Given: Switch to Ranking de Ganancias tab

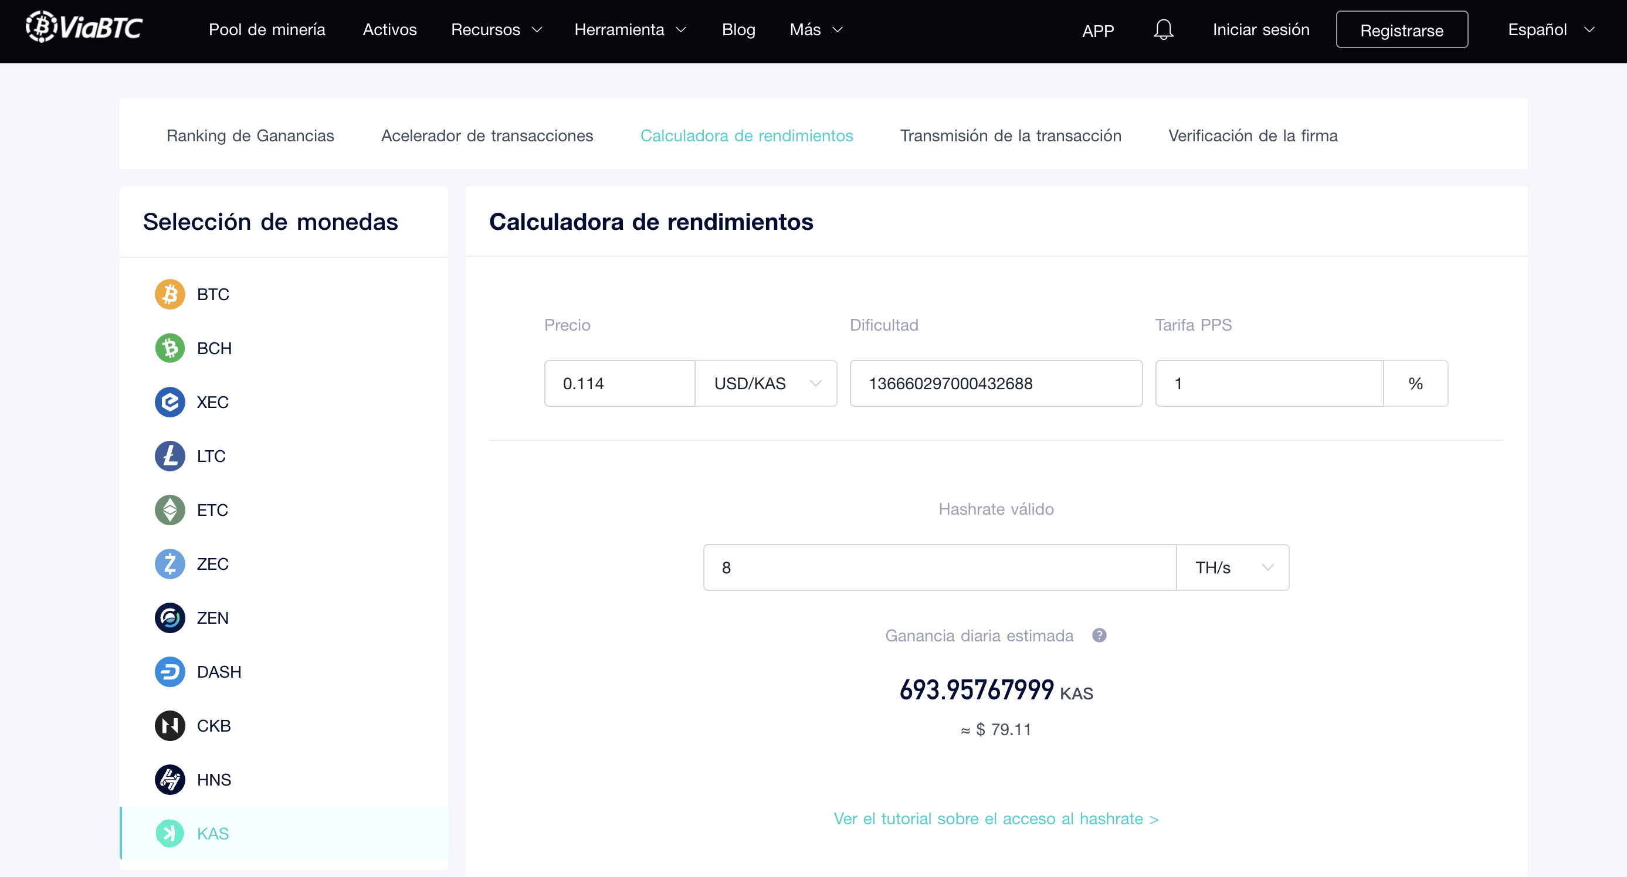Looking at the screenshot, I should (250, 136).
